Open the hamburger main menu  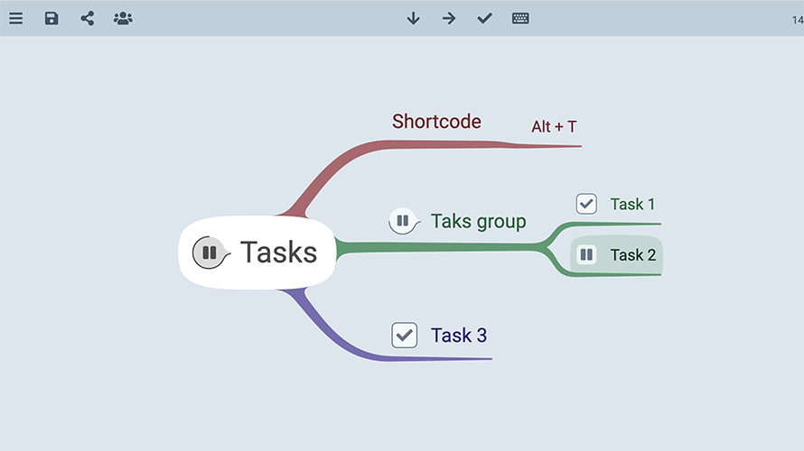[x=16, y=18]
